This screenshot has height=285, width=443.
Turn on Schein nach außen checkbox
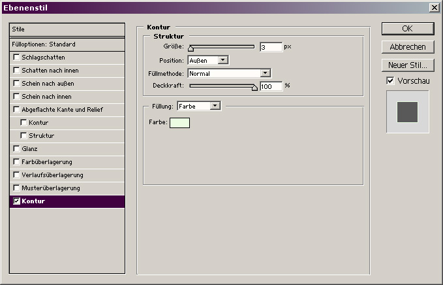click(x=17, y=83)
